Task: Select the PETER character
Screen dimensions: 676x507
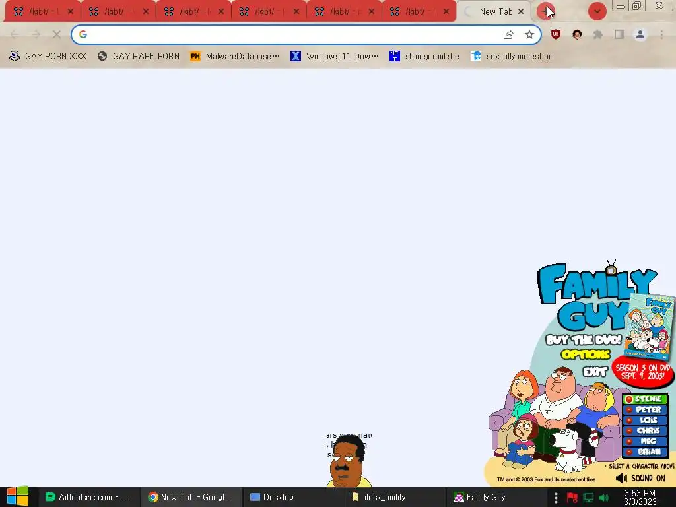Action: click(x=645, y=409)
